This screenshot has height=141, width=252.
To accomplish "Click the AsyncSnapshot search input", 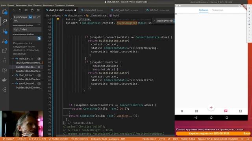I will tap(20, 19).
